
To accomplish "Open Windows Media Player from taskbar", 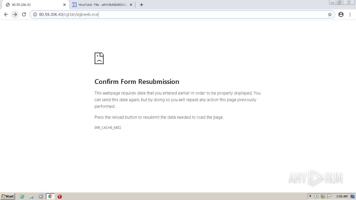I will click(41, 196).
